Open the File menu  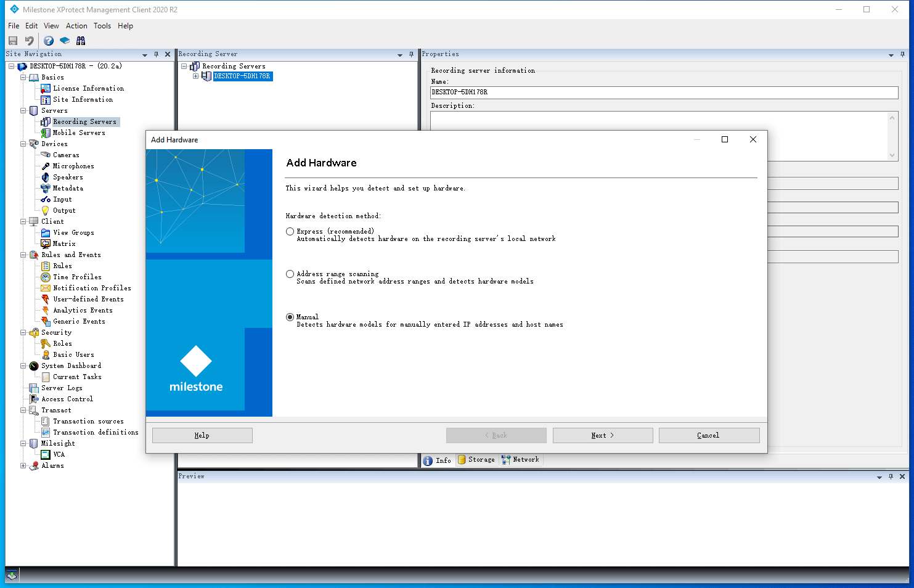tap(14, 26)
